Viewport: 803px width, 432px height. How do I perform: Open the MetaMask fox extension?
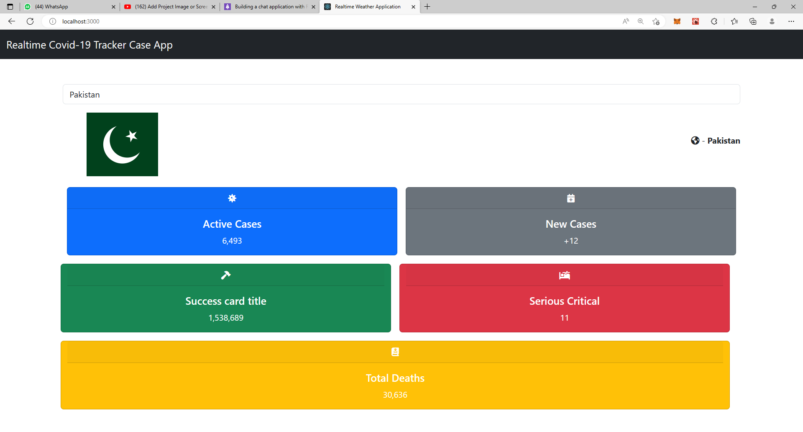pos(677,21)
